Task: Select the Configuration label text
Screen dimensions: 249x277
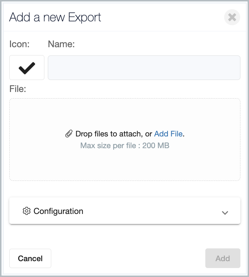Action: (58, 211)
